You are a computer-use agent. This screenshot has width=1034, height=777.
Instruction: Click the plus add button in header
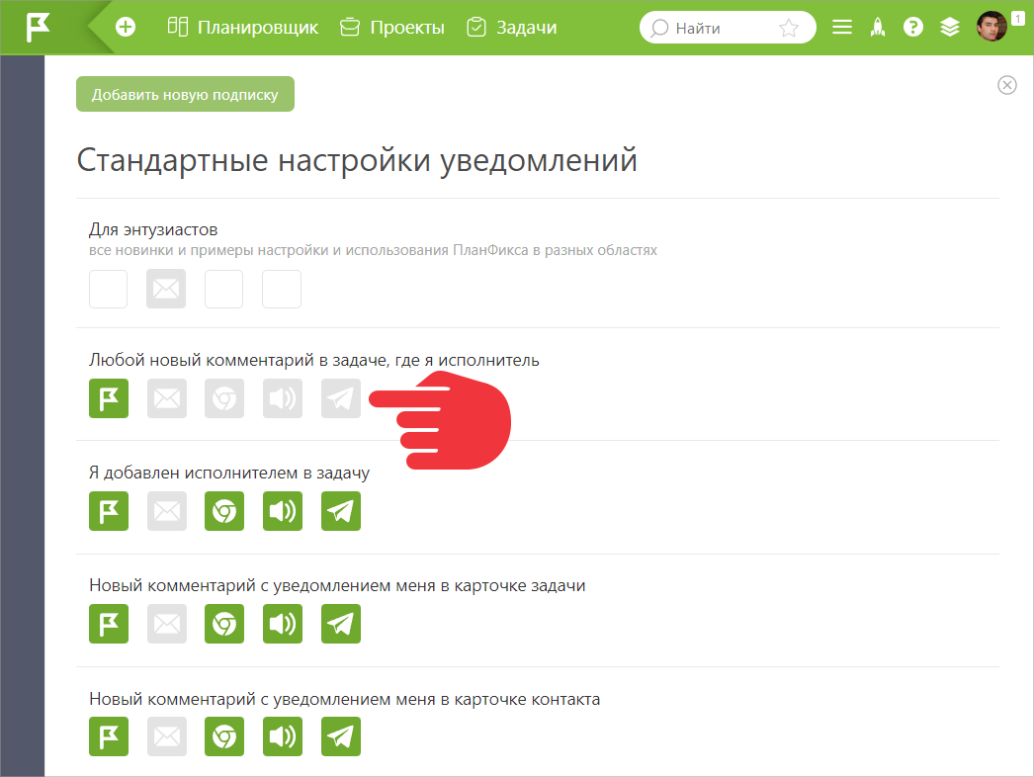(126, 27)
